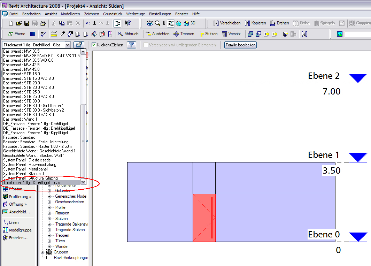Select the Versatz offset tool
The image size is (371, 266).
[231, 34]
